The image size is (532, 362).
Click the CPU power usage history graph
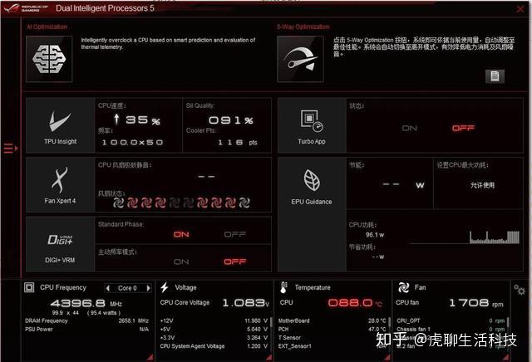point(465,237)
